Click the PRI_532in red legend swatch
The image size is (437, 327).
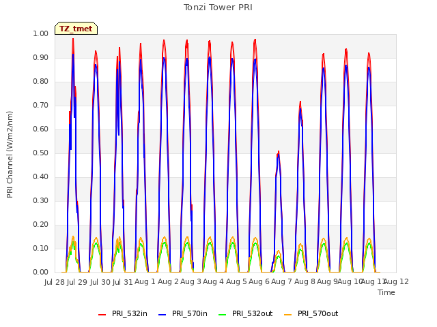tap(102, 315)
